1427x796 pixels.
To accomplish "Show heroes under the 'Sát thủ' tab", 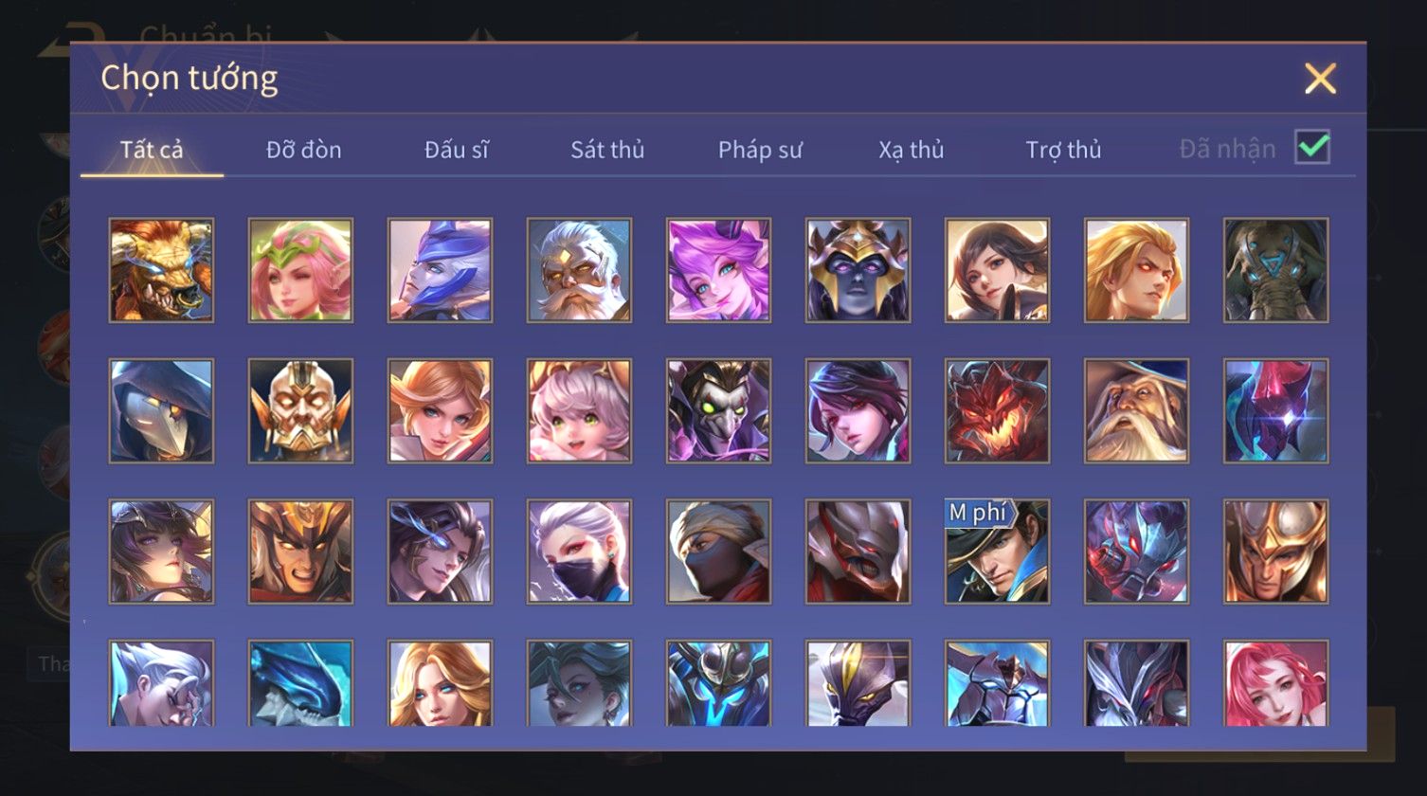I will coord(607,150).
